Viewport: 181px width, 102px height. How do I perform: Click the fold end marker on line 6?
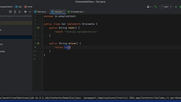tap(43, 36)
